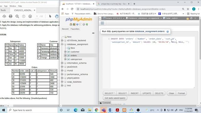The image size is (201, 113).
Task: Click the Clear button
Action: pyautogui.click(x=171, y=93)
